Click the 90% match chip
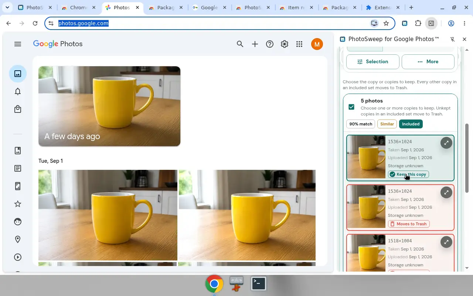The image size is (473, 296). pyautogui.click(x=361, y=124)
